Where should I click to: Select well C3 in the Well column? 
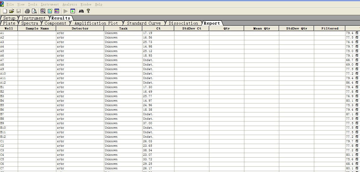click(x=9, y=150)
